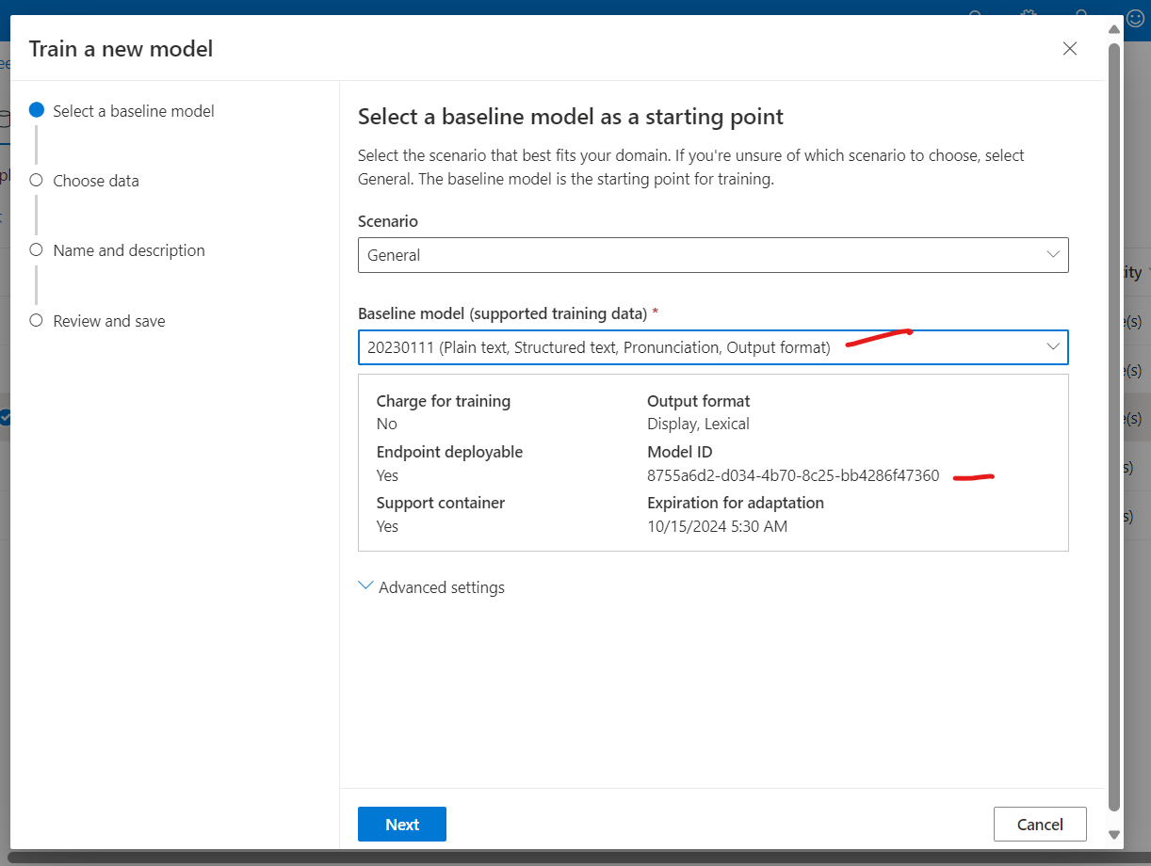Click the Train a new model title
Screen dimensions: 1151x866
122,49
